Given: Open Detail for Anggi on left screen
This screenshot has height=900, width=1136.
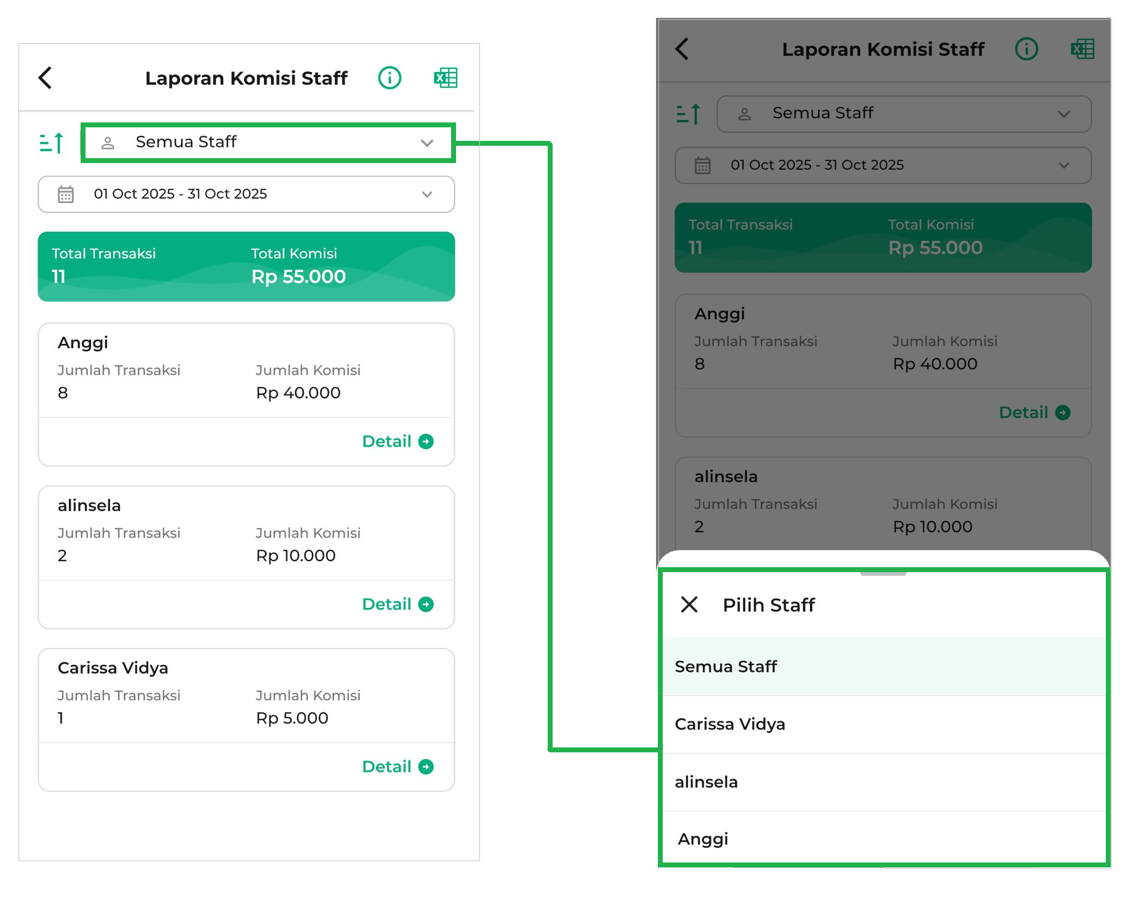Looking at the screenshot, I should click(398, 442).
